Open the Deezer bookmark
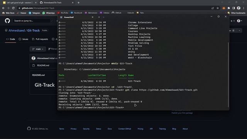 coord(22,13)
